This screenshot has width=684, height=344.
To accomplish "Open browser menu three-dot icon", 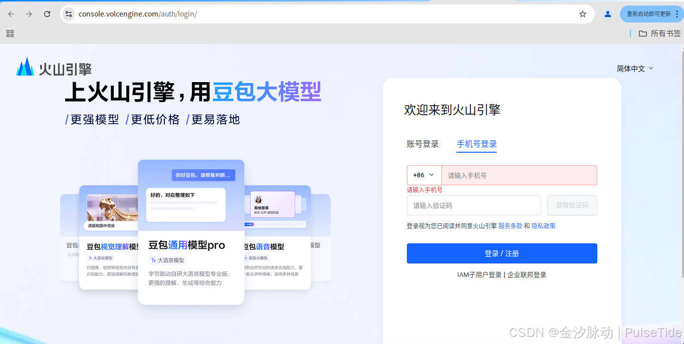I will (x=677, y=14).
